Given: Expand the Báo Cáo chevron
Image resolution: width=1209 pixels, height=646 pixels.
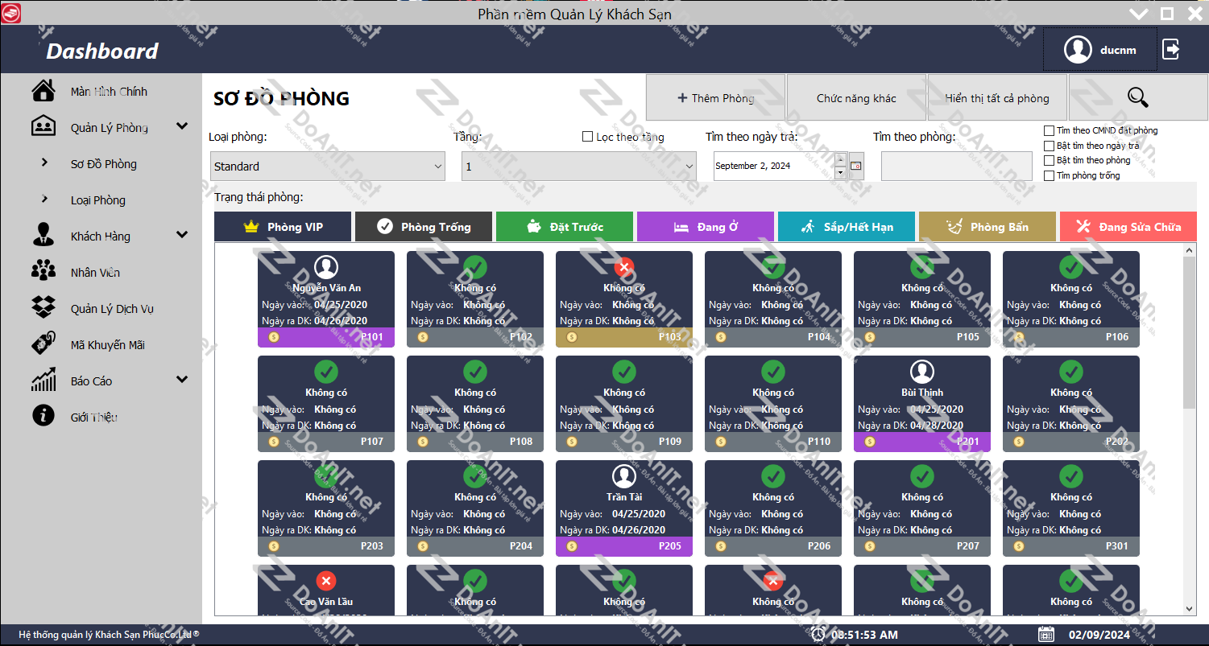Looking at the screenshot, I should 182,380.
